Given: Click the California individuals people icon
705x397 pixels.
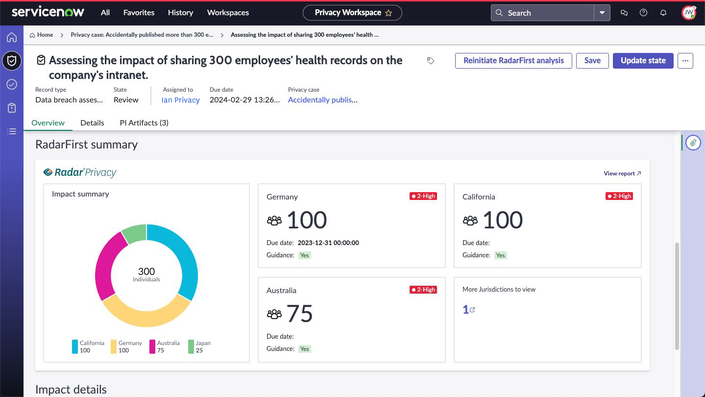Looking at the screenshot, I should tap(470, 221).
